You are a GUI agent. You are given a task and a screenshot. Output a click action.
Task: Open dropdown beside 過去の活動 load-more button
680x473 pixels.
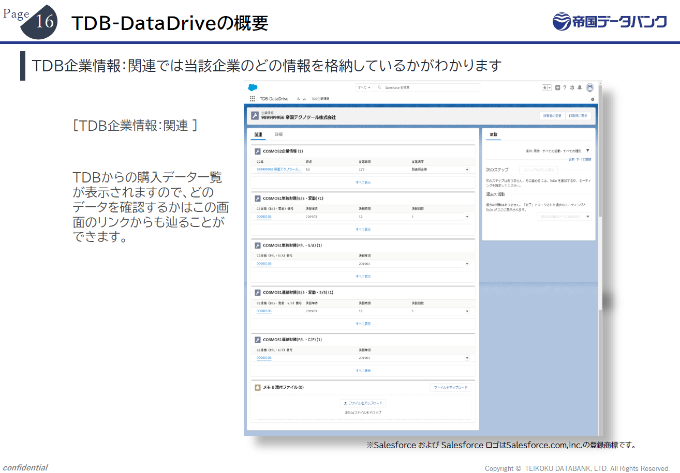[x=587, y=217]
